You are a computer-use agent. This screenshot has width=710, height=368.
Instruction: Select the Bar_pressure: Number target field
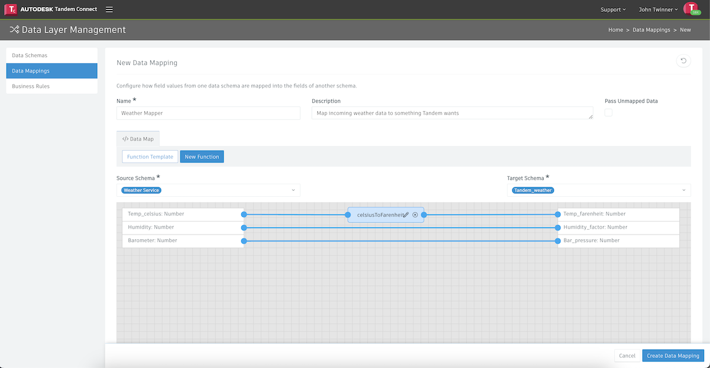(618, 241)
